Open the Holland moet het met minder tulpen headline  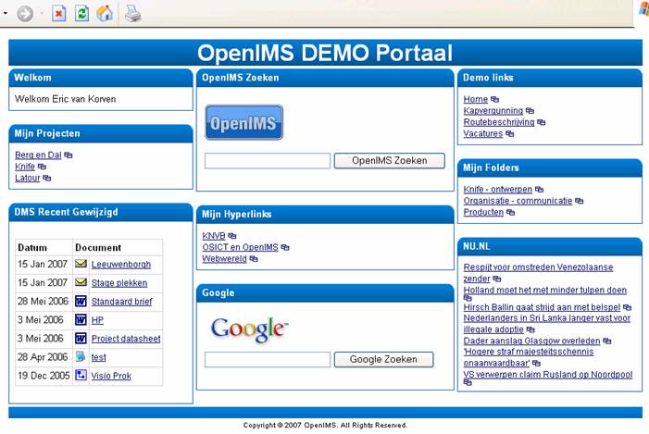pyautogui.click(x=544, y=291)
